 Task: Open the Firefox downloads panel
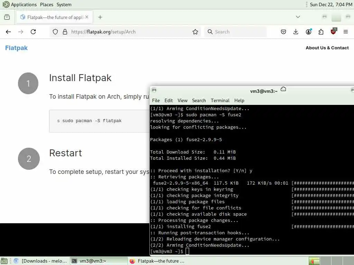[x=296, y=32]
